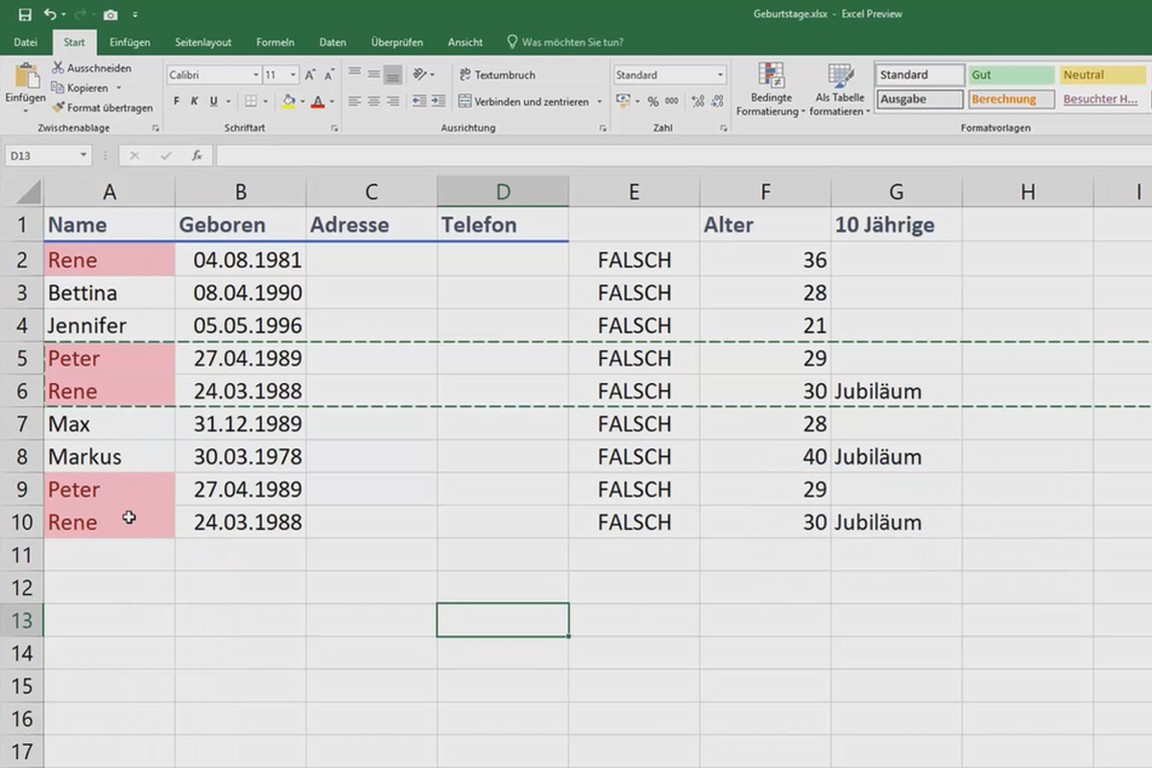The image size is (1152, 768).
Task: Click the Save icon in quick access toolbar
Action: coord(25,14)
